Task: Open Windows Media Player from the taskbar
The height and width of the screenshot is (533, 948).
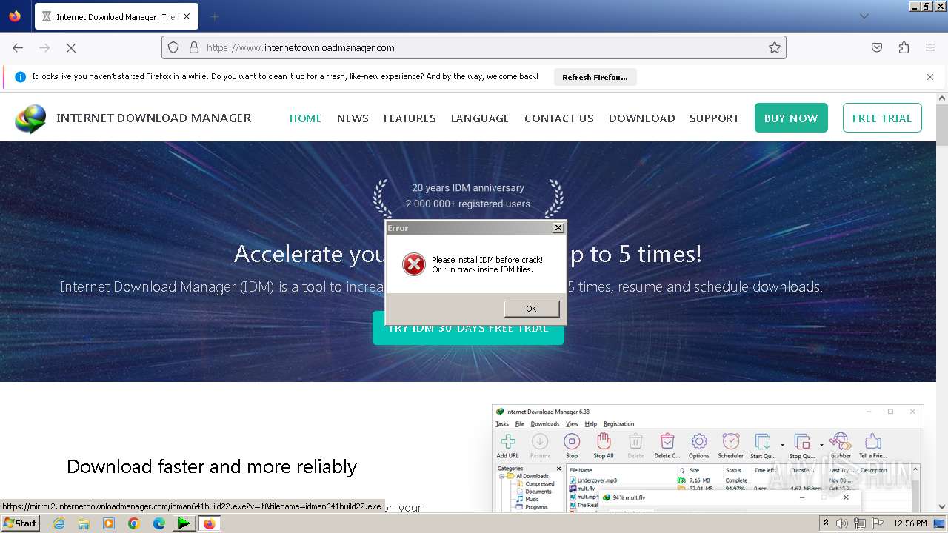Action: pyautogui.click(x=109, y=523)
